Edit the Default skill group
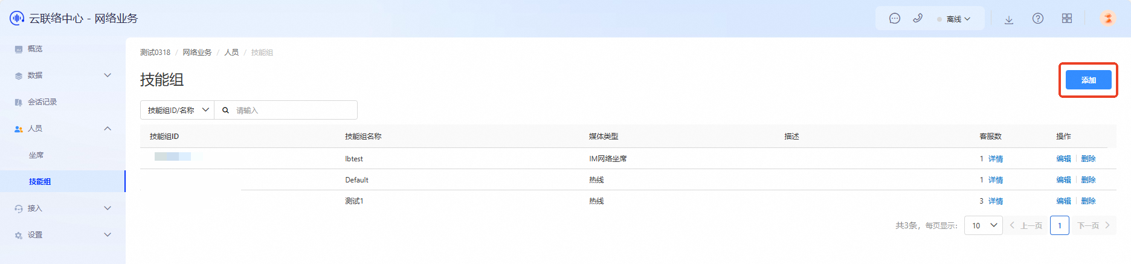This screenshot has height=264, width=1131. pyautogui.click(x=1063, y=180)
